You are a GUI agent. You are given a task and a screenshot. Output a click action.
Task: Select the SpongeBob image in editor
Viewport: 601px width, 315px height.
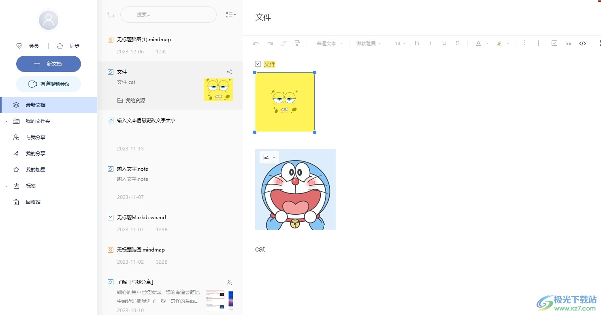(x=285, y=102)
